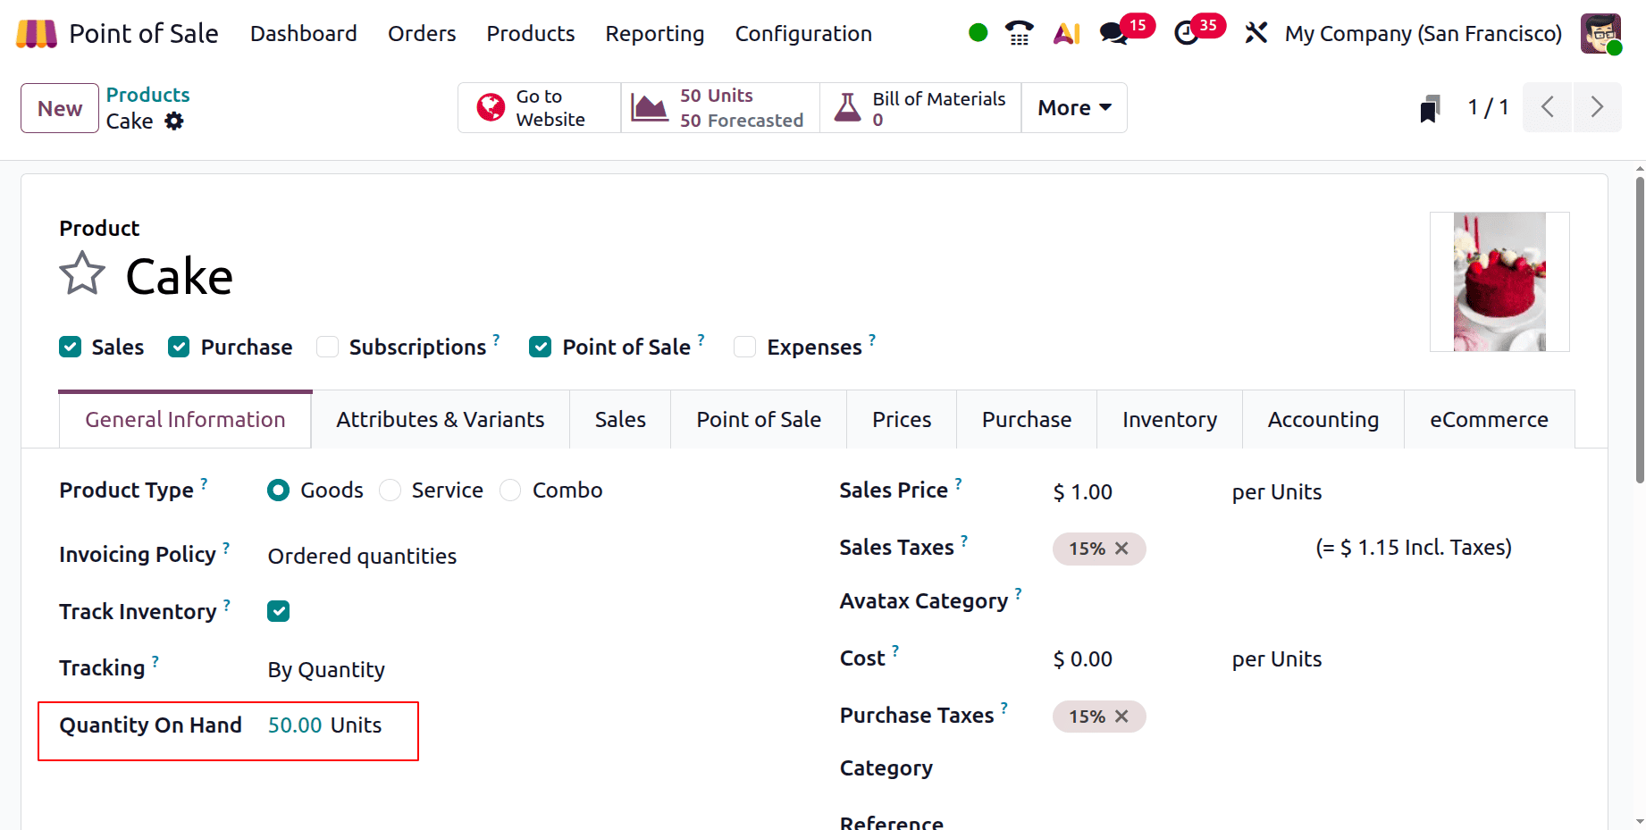Open the Configuration menu
This screenshot has width=1646, height=830.
tap(803, 34)
